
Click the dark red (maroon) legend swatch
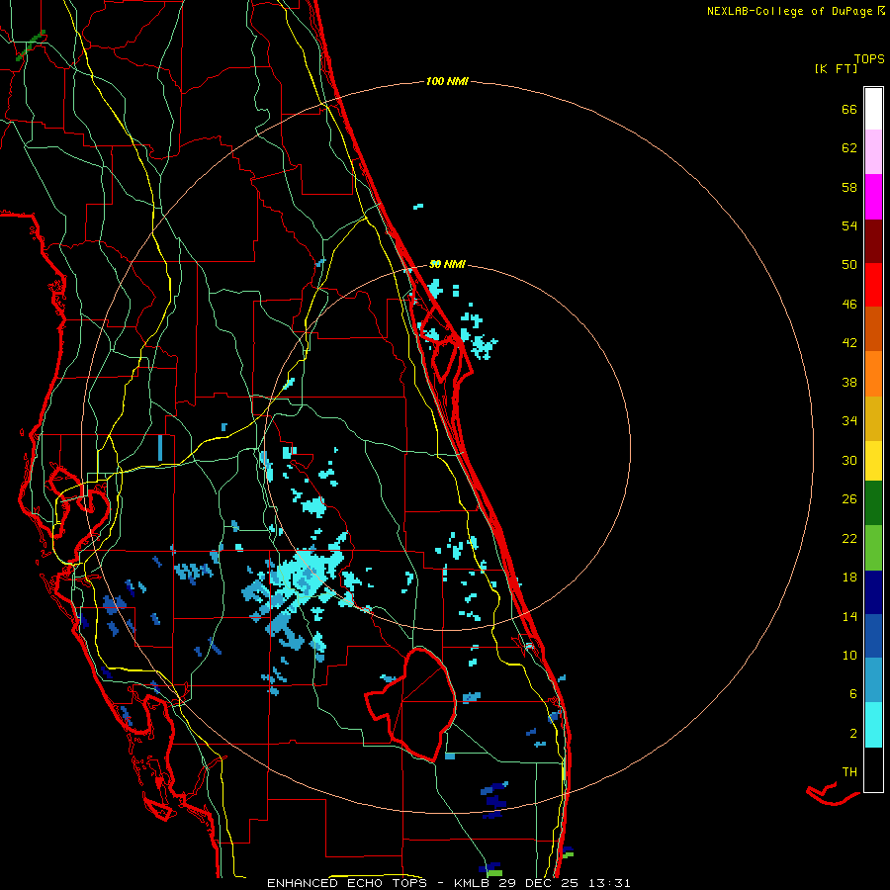(x=873, y=240)
